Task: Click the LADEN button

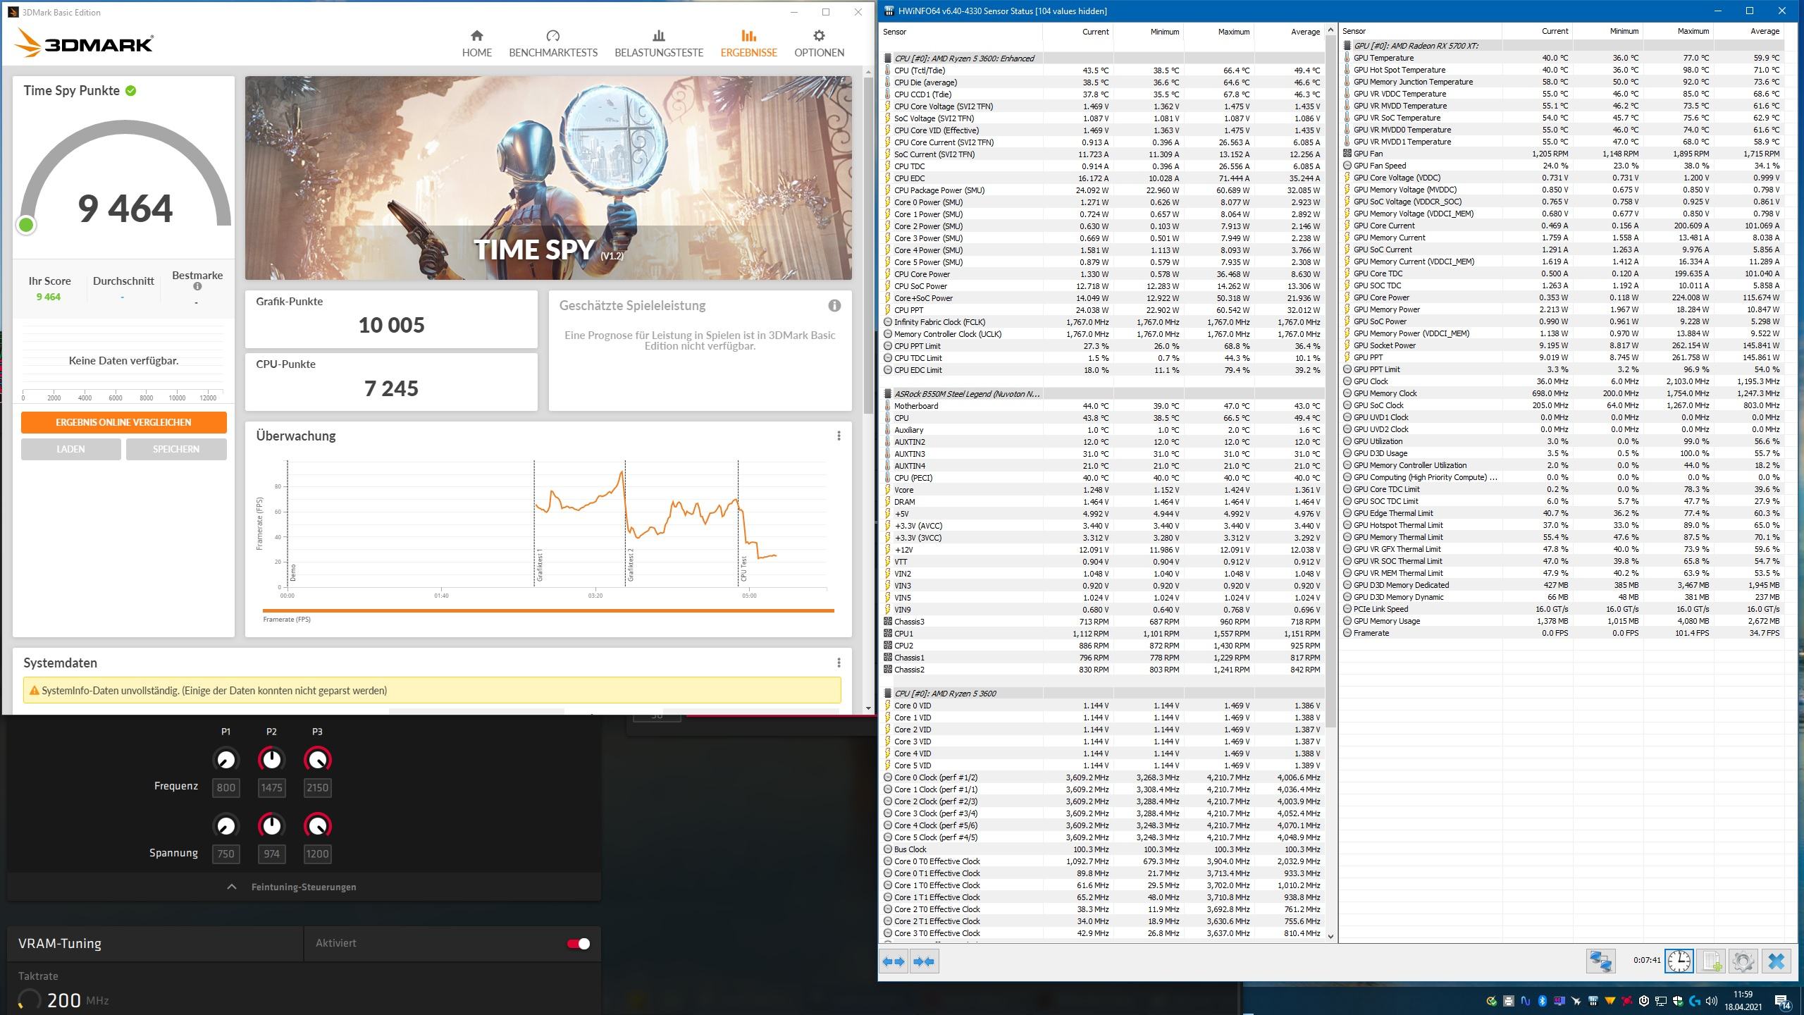Action: [x=70, y=449]
